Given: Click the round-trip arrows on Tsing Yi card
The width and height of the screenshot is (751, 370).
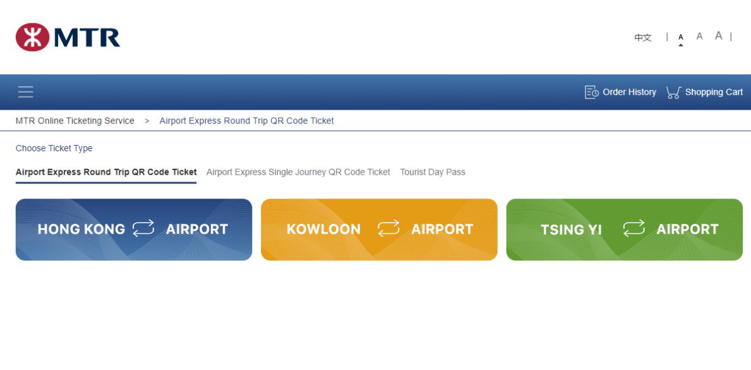Looking at the screenshot, I should (634, 229).
